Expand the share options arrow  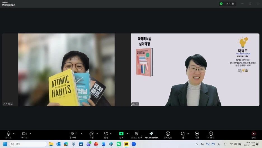click(x=127, y=134)
